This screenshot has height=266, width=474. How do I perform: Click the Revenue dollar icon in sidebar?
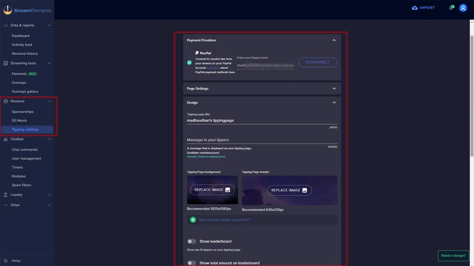(5, 101)
